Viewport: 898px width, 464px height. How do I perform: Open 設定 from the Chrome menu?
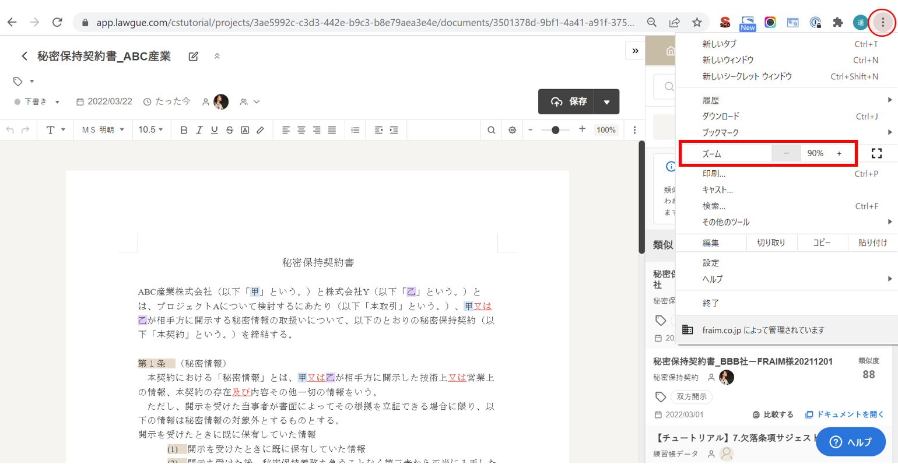pyautogui.click(x=711, y=263)
